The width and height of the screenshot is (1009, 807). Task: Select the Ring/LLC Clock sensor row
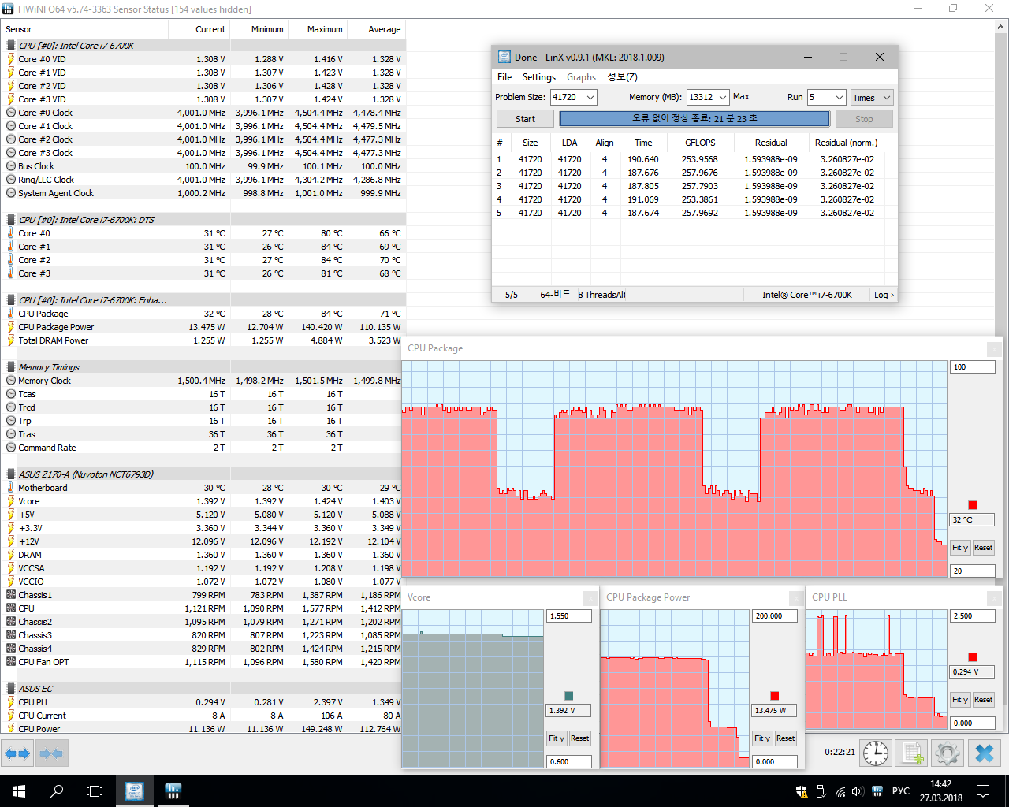(203, 180)
